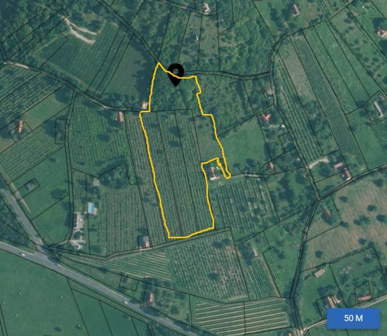387x336 pixels.
Task: Select the winding dirt path at top left
Action: pyautogui.click(x=79, y=29)
